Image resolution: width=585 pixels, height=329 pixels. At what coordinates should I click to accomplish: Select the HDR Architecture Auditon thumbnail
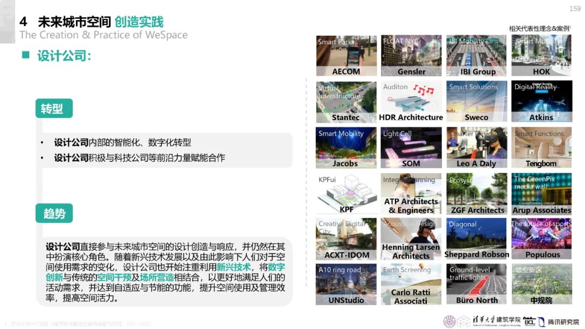pyautogui.click(x=411, y=102)
